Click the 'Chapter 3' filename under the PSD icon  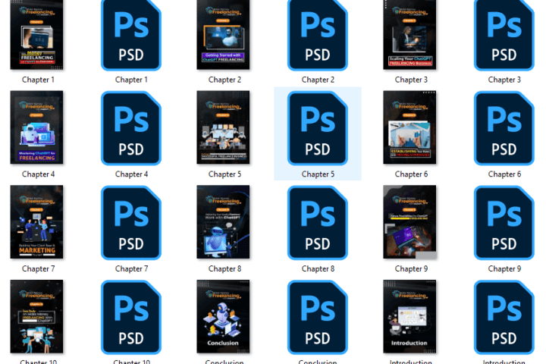[504, 80]
